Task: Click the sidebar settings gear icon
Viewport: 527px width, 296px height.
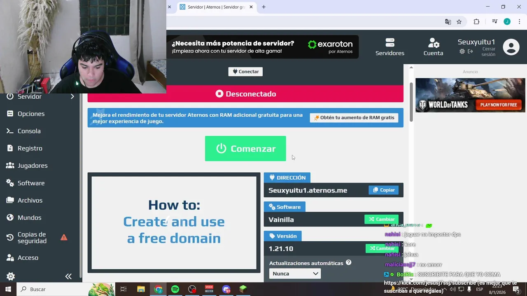Action: pyautogui.click(x=11, y=277)
